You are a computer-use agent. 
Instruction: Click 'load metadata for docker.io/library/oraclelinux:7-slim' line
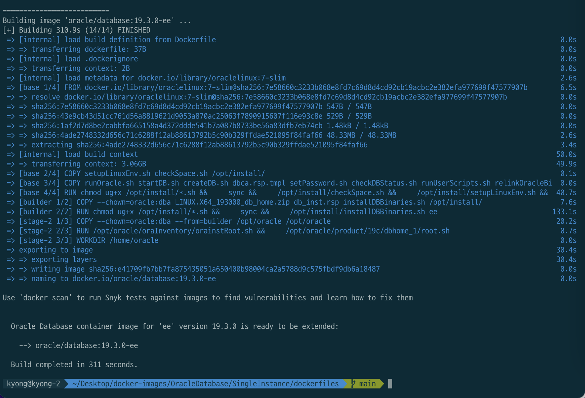point(146,78)
